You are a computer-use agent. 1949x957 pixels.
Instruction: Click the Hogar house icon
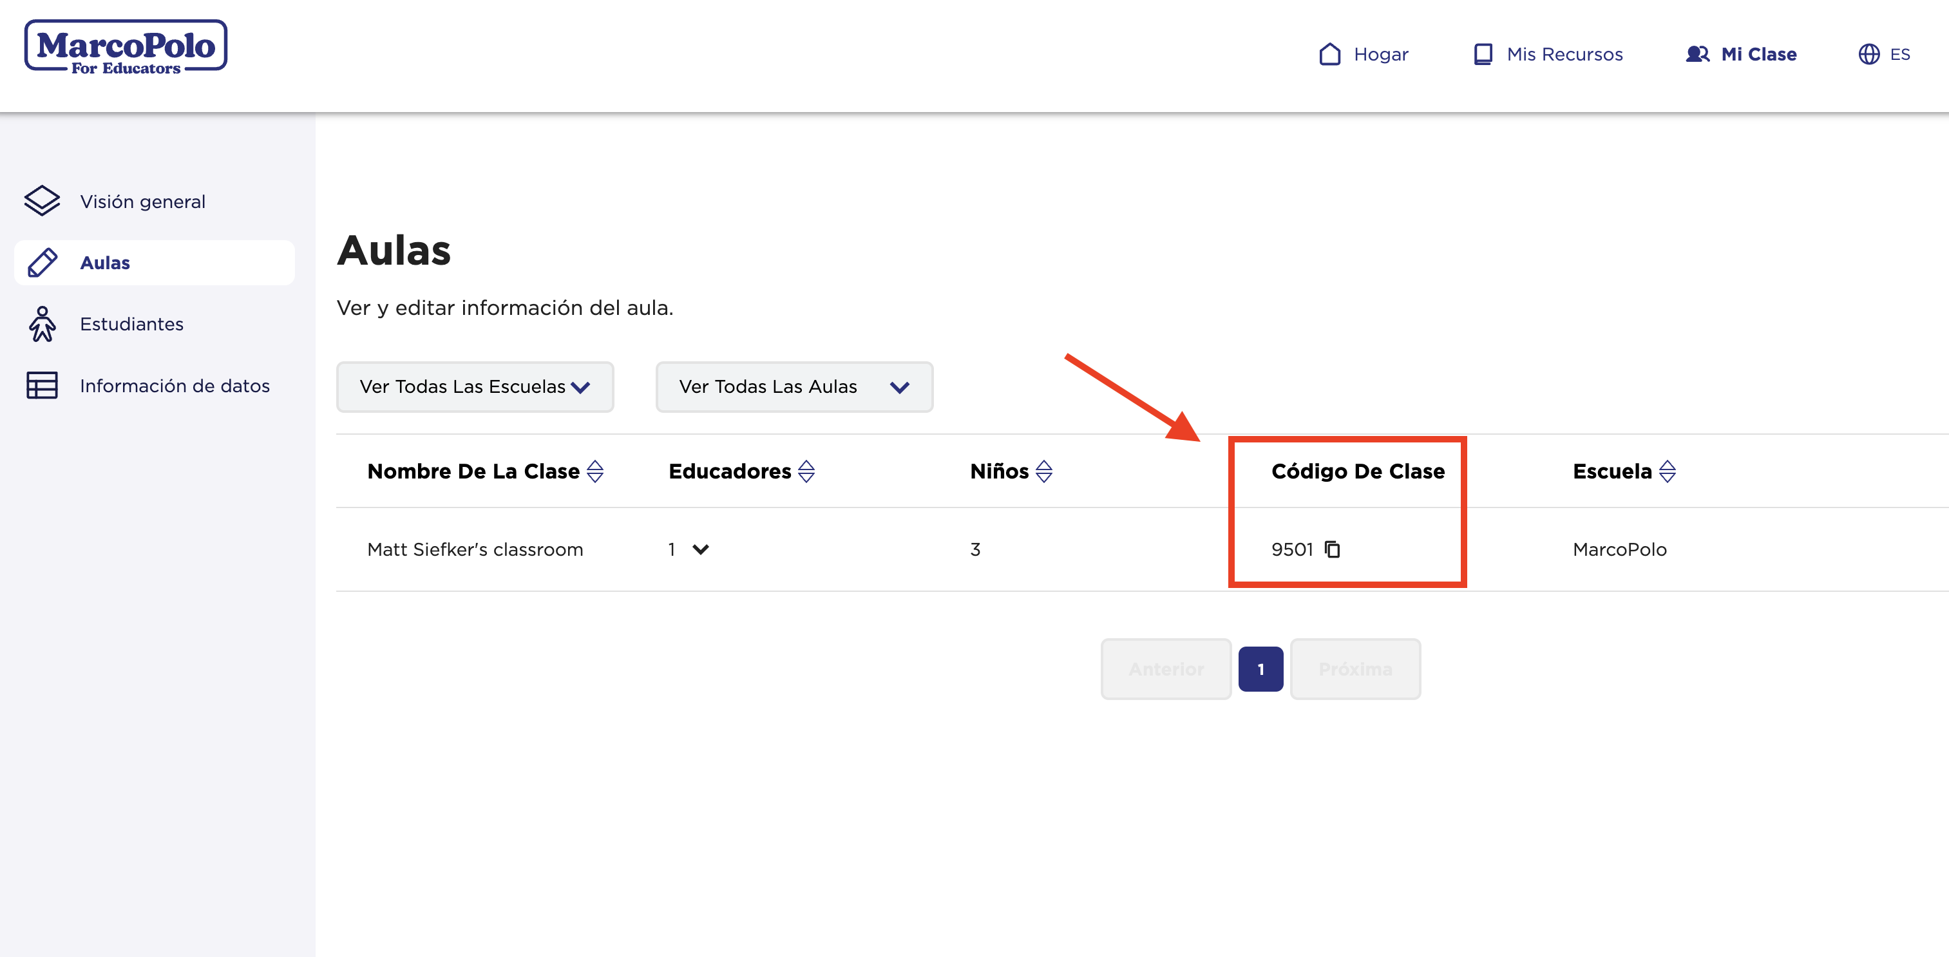tap(1329, 55)
